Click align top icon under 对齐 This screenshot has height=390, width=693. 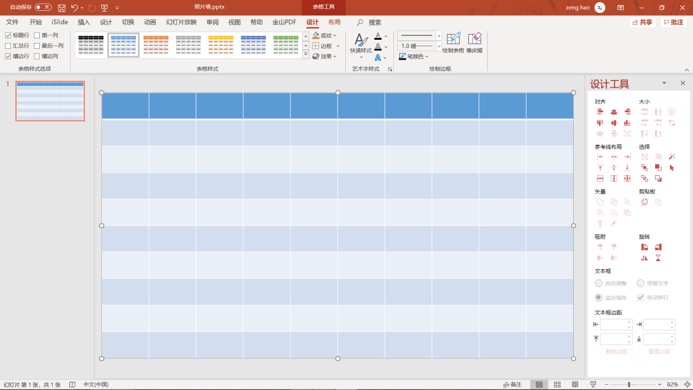point(600,123)
